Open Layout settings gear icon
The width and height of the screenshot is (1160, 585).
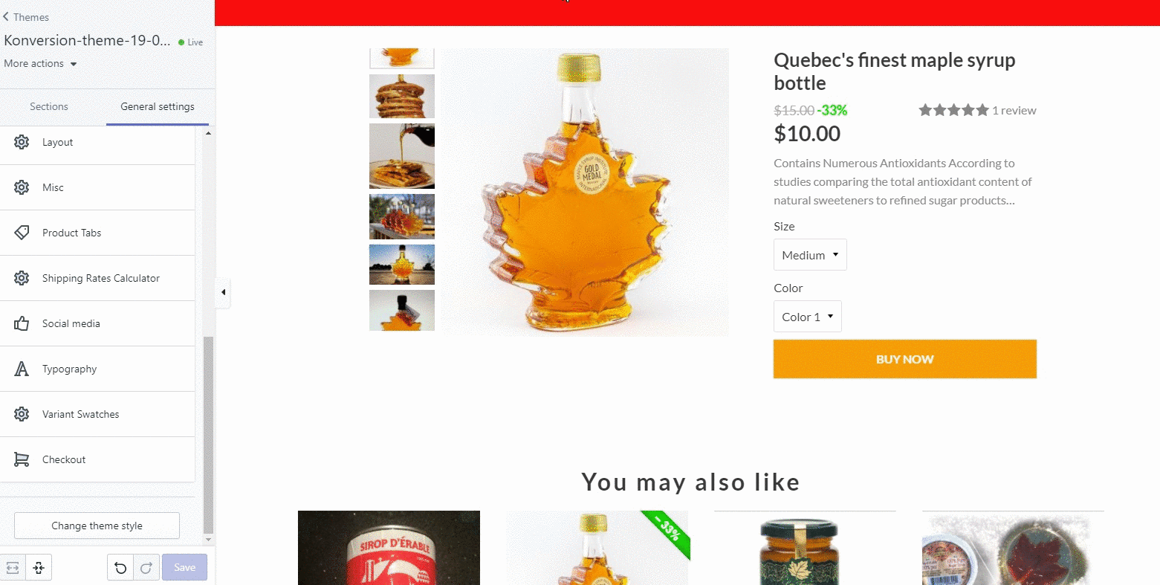[x=22, y=142]
